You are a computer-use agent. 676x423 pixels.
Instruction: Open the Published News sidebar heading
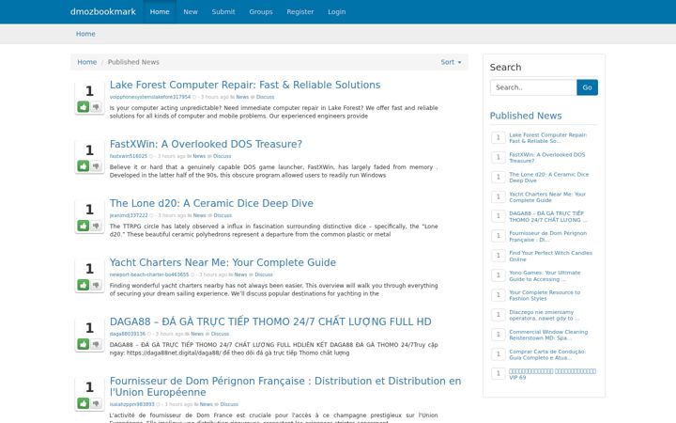coord(526,116)
